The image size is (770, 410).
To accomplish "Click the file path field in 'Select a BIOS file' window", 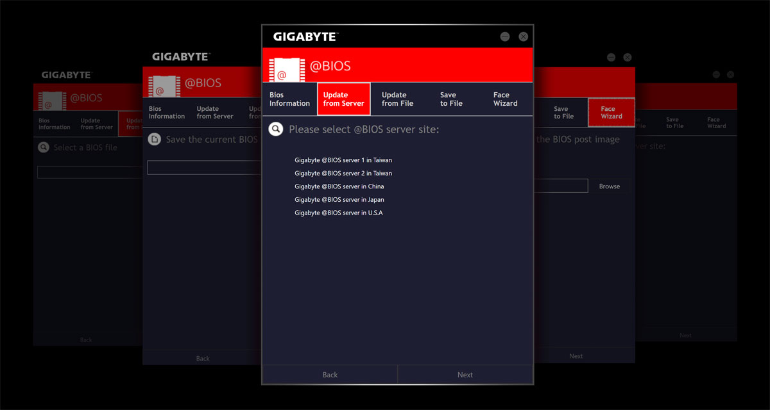I will 90,172.
